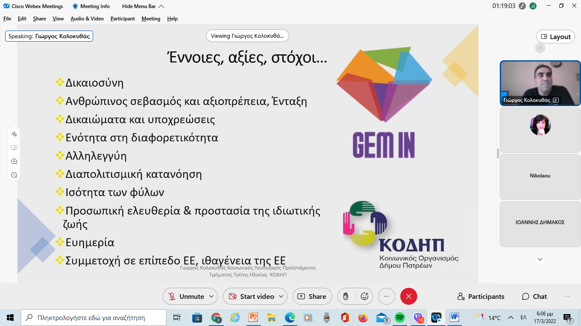Click the red leave meeting button

click(x=409, y=296)
